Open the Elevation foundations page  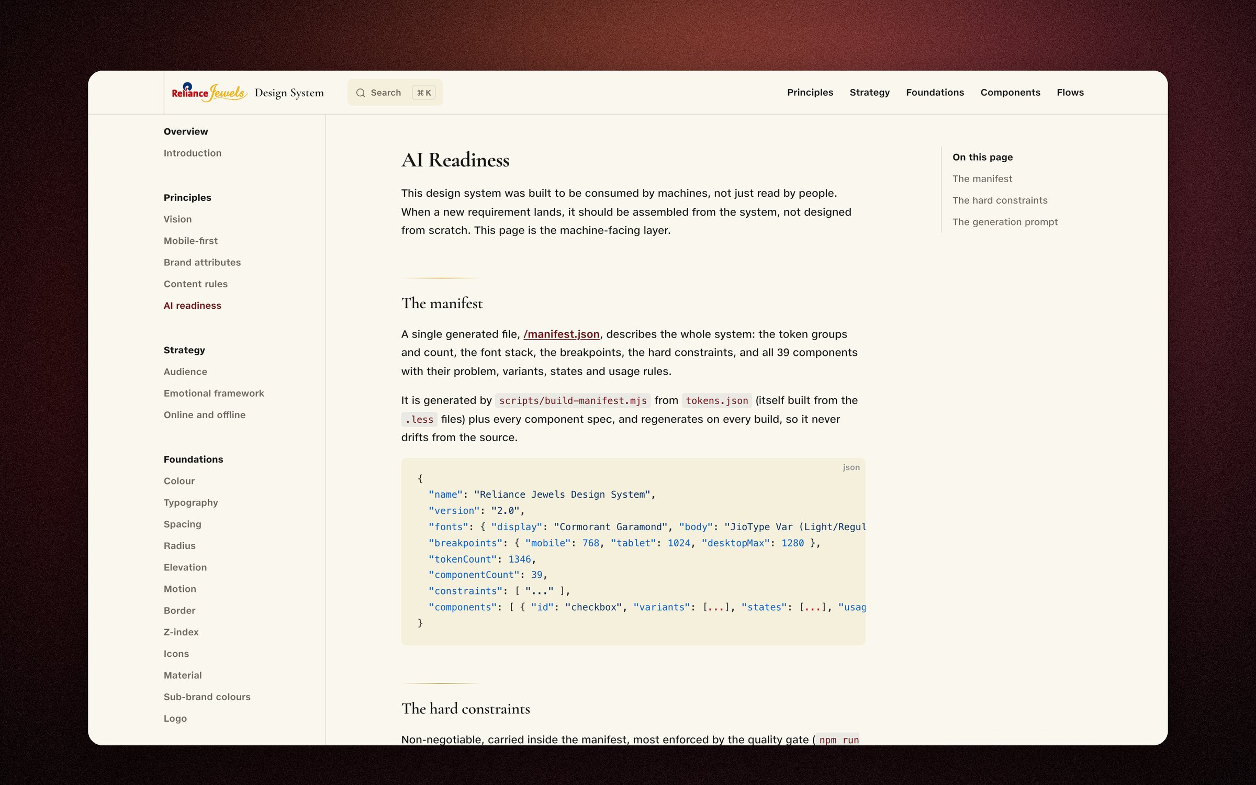[x=185, y=567]
